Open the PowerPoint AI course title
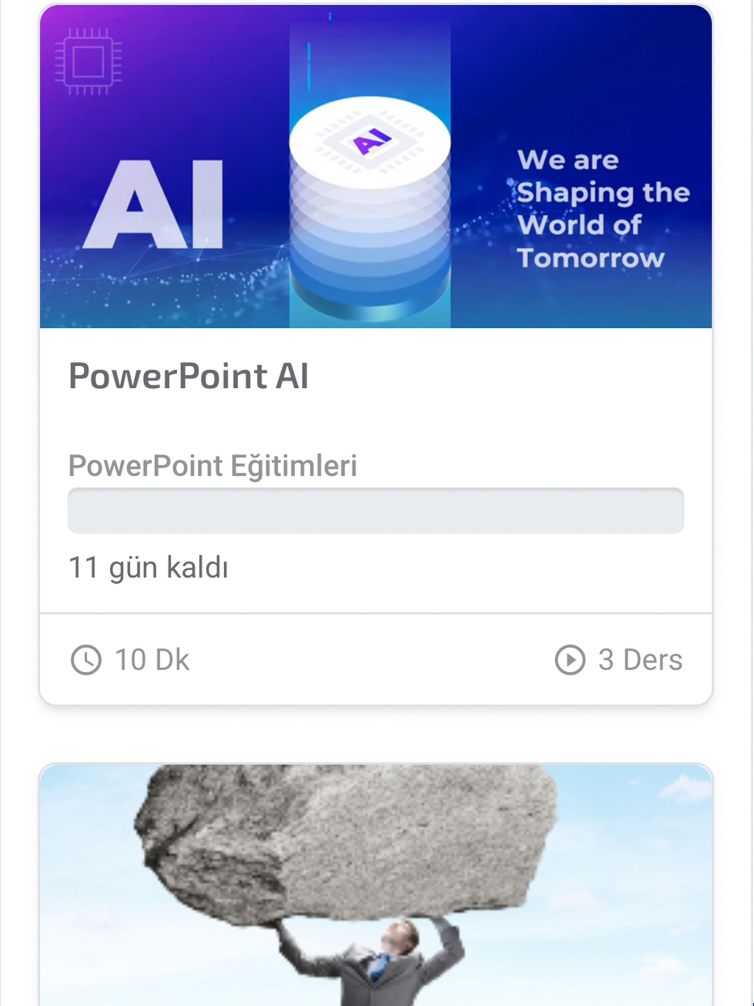 pyautogui.click(x=189, y=376)
